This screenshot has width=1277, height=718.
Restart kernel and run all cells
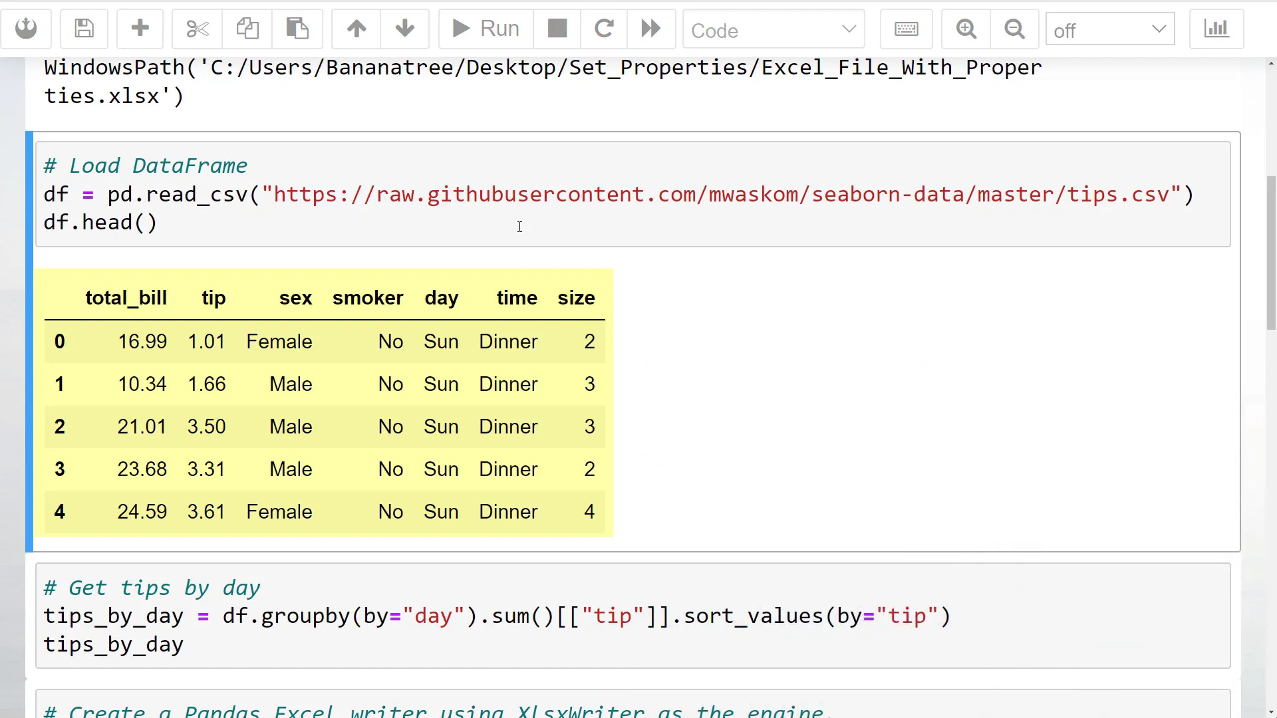(650, 29)
